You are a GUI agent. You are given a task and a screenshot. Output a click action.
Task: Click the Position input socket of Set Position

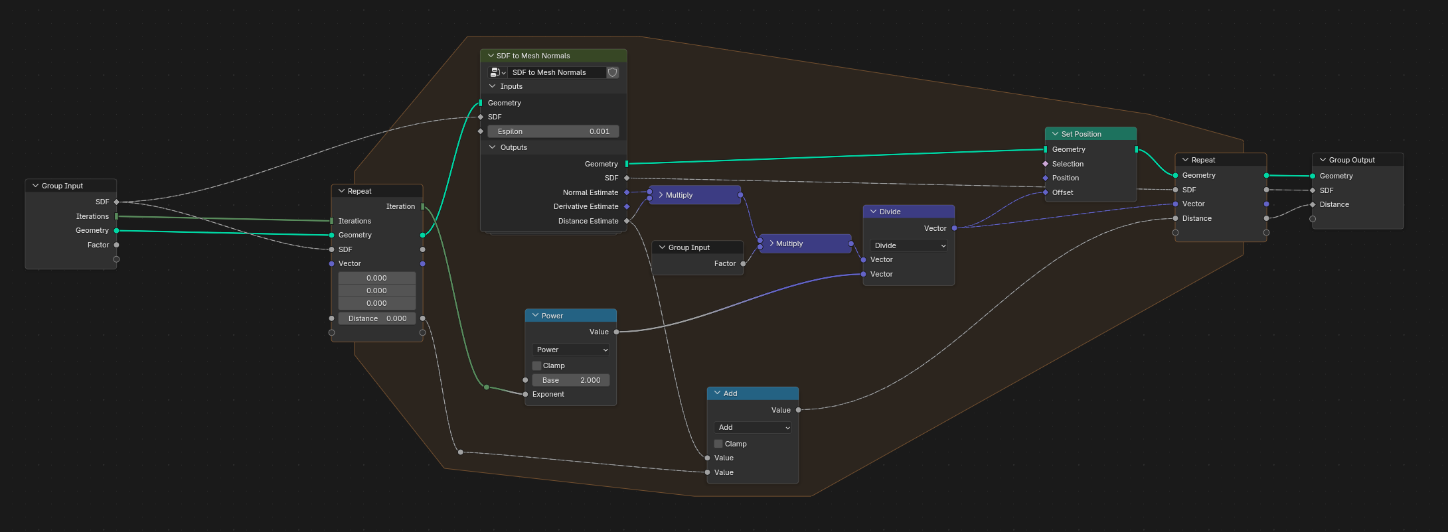pyautogui.click(x=1046, y=178)
